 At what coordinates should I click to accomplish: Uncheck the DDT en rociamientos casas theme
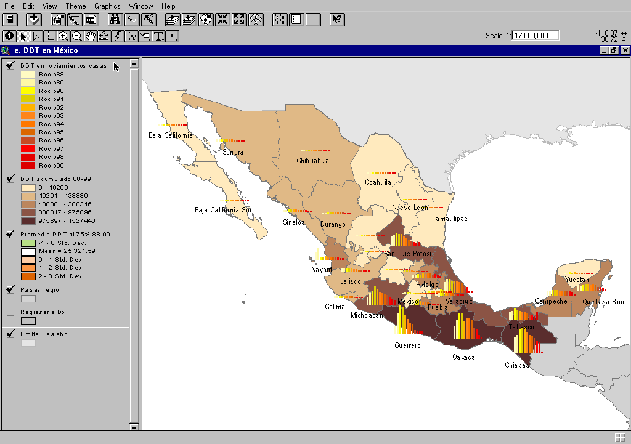[10, 66]
